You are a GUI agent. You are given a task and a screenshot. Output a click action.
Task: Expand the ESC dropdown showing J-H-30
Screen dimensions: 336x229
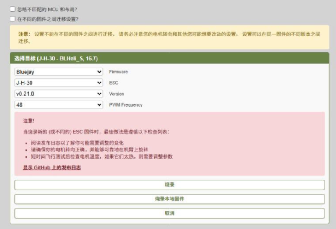pos(58,83)
